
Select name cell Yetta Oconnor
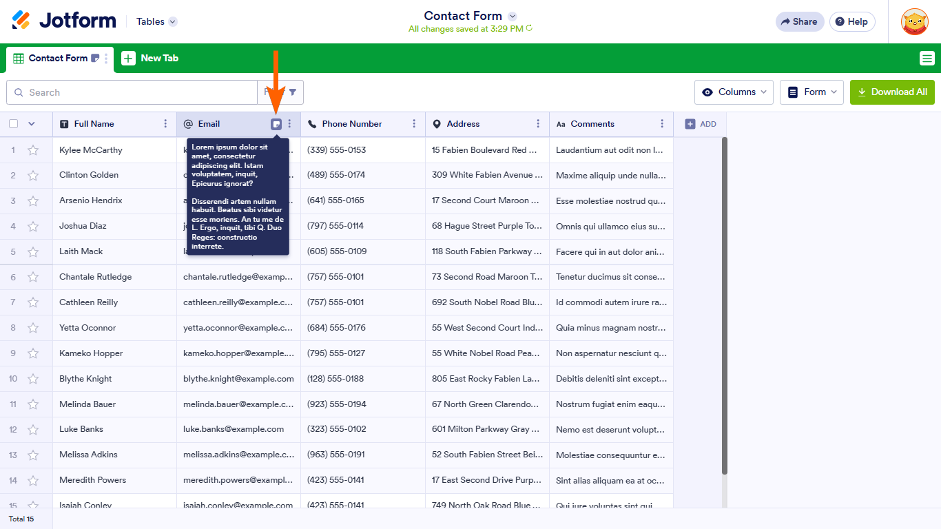(x=114, y=328)
